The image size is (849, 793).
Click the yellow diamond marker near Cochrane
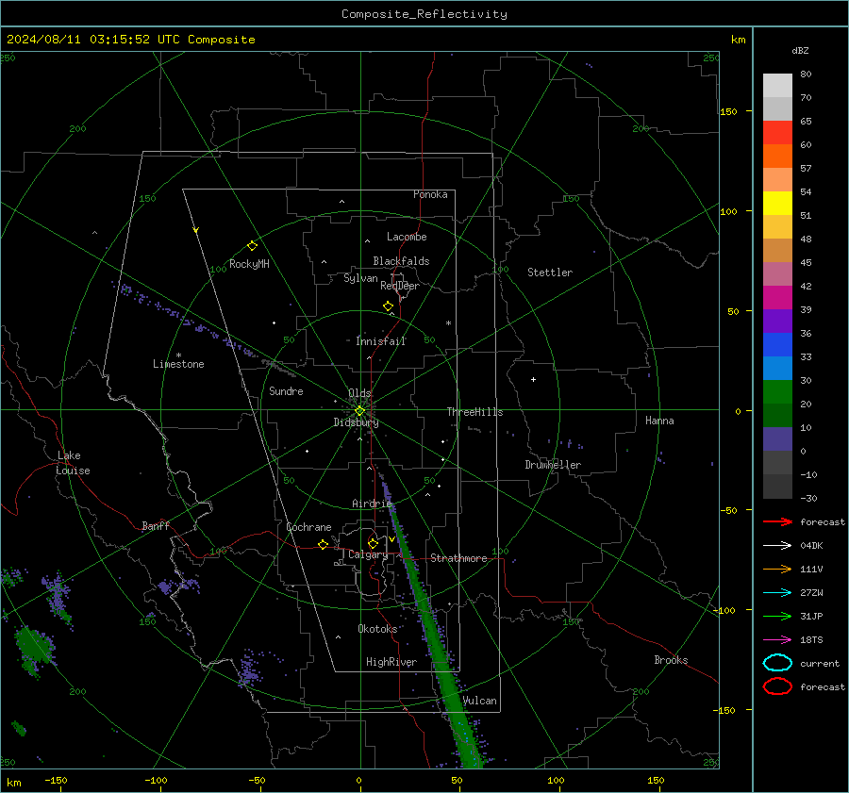(323, 544)
